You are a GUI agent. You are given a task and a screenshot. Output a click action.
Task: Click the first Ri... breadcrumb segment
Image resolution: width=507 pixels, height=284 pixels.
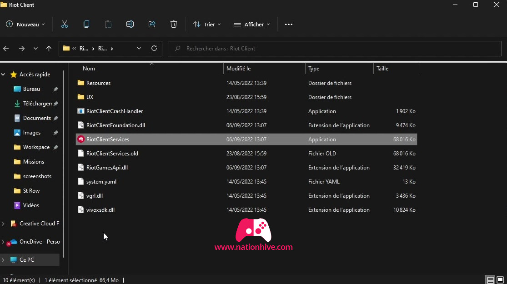84,49
